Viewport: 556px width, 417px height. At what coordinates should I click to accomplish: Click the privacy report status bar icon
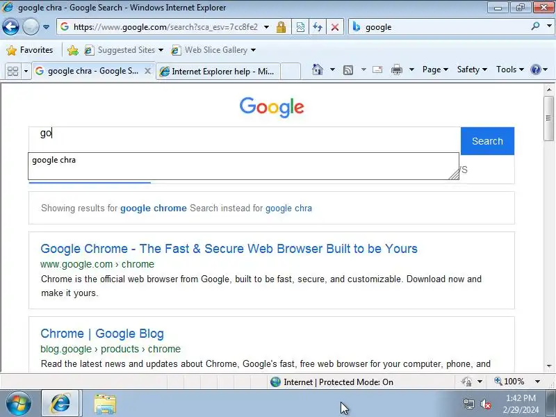pyautogui.click(x=466, y=382)
